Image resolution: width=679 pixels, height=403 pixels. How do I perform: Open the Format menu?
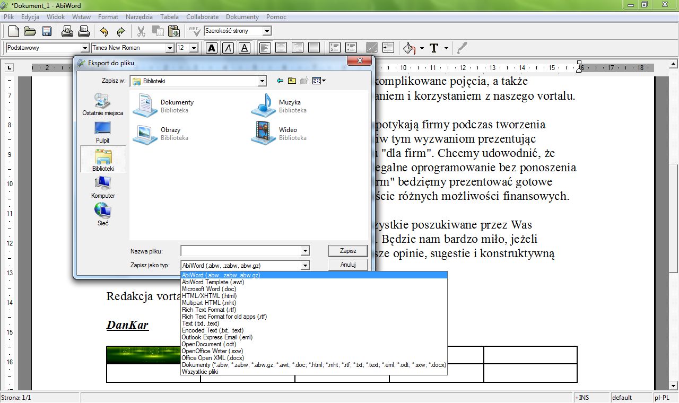(x=108, y=17)
